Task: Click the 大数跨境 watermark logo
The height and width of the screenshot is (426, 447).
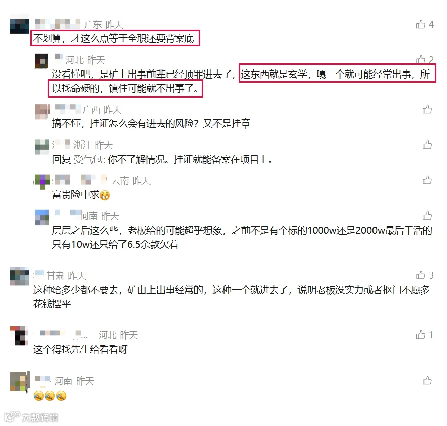Action: click(x=31, y=417)
